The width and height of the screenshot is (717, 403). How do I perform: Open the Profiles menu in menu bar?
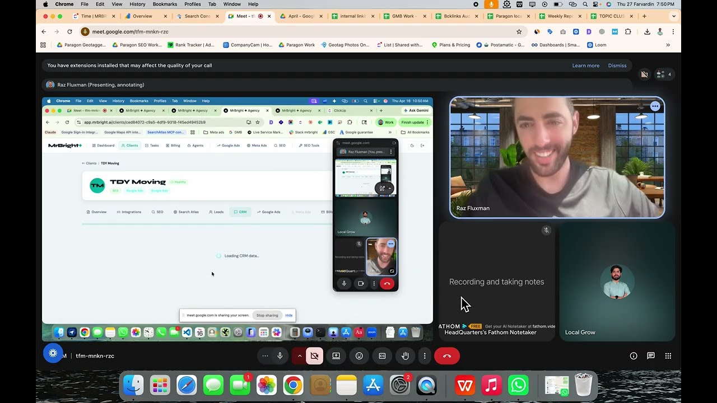click(x=193, y=4)
